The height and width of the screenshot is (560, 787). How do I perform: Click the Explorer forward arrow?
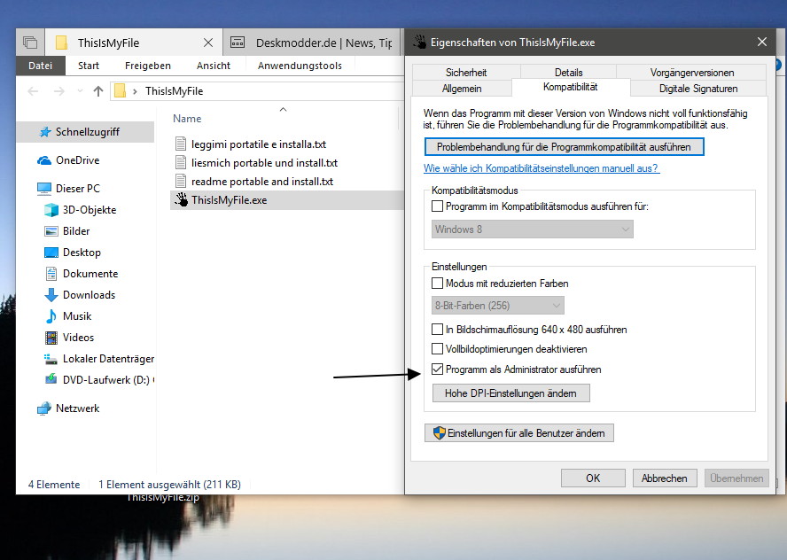point(59,91)
